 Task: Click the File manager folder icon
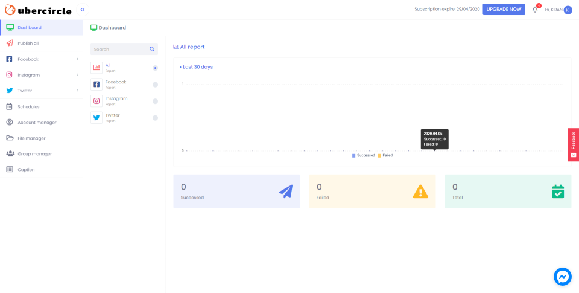pos(10,138)
